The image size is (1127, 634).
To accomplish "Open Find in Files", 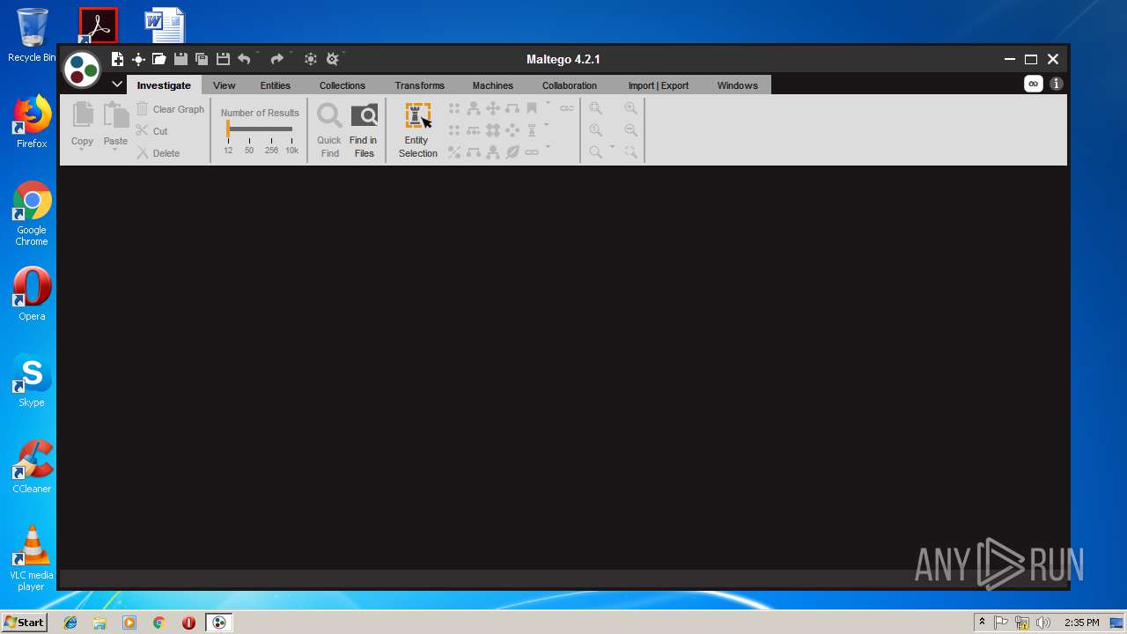I will point(364,130).
